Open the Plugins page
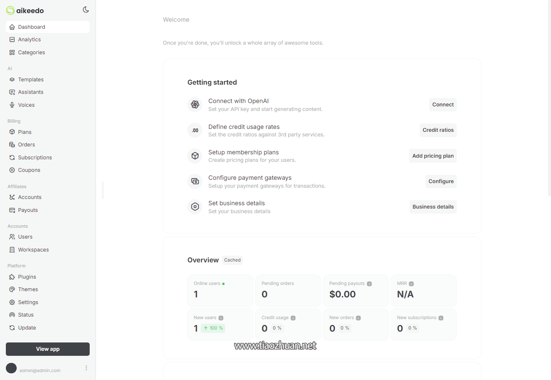This screenshot has height=380, width=551. 27,277
